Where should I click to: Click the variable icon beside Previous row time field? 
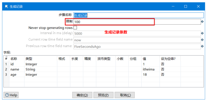click(x=202, y=46)
